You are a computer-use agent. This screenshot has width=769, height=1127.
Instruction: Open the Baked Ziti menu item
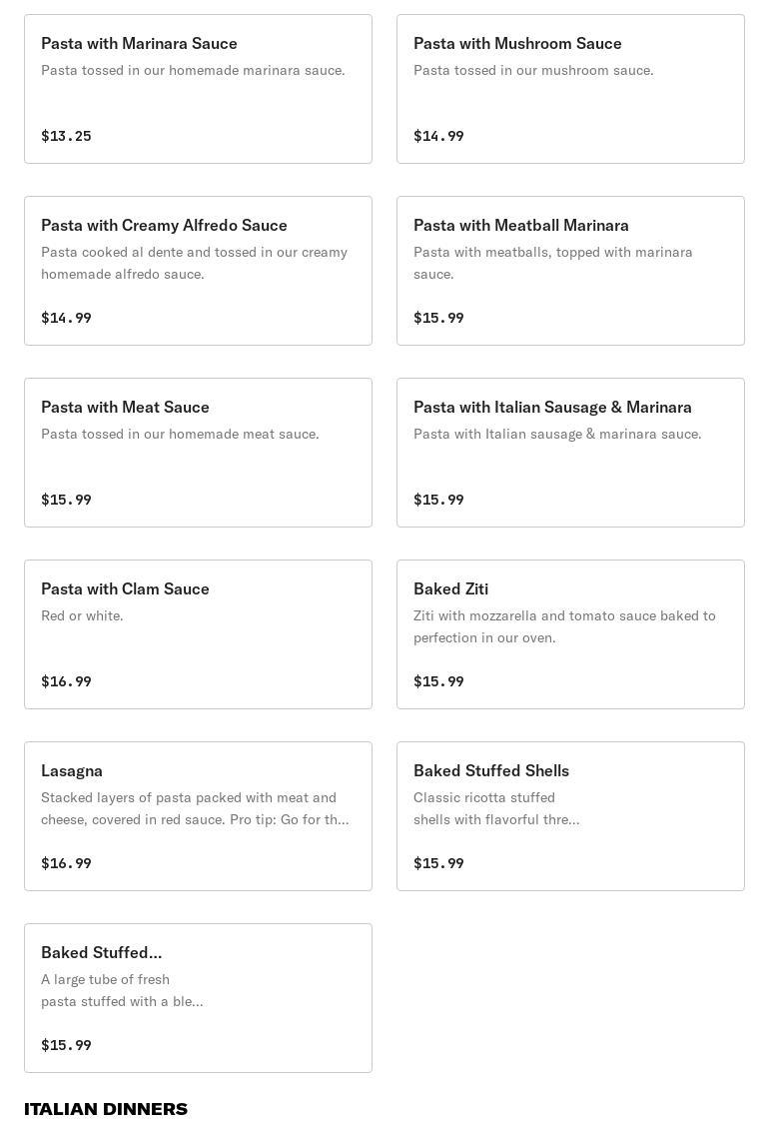point(570,634)
